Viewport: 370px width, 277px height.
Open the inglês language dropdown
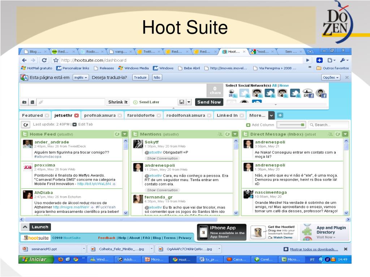[x=81, y=78]
